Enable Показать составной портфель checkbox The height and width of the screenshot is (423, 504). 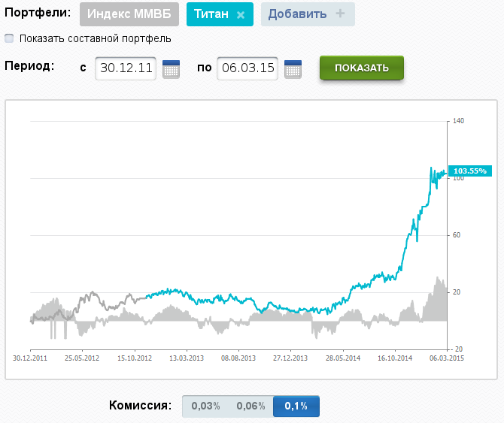pyautogui.click(x=9, y=38)
